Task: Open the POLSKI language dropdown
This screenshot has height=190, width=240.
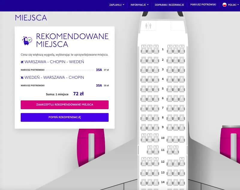Action: pyautogui.click(x=232, y=5)
